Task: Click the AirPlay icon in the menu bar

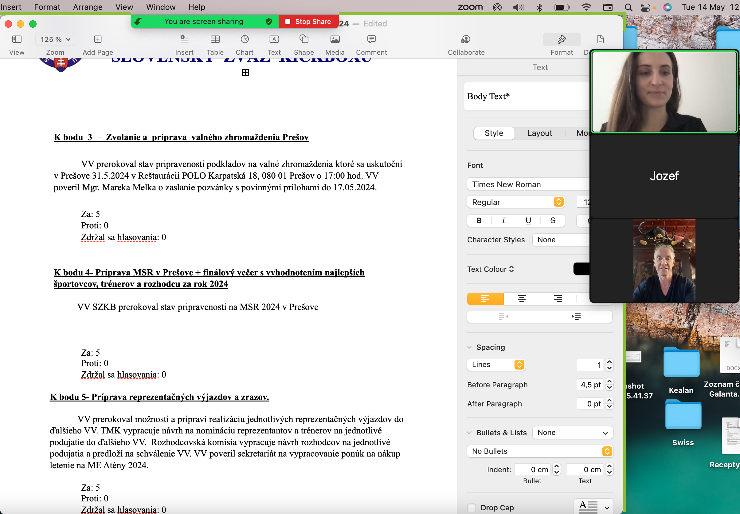Action: point(497,7)
